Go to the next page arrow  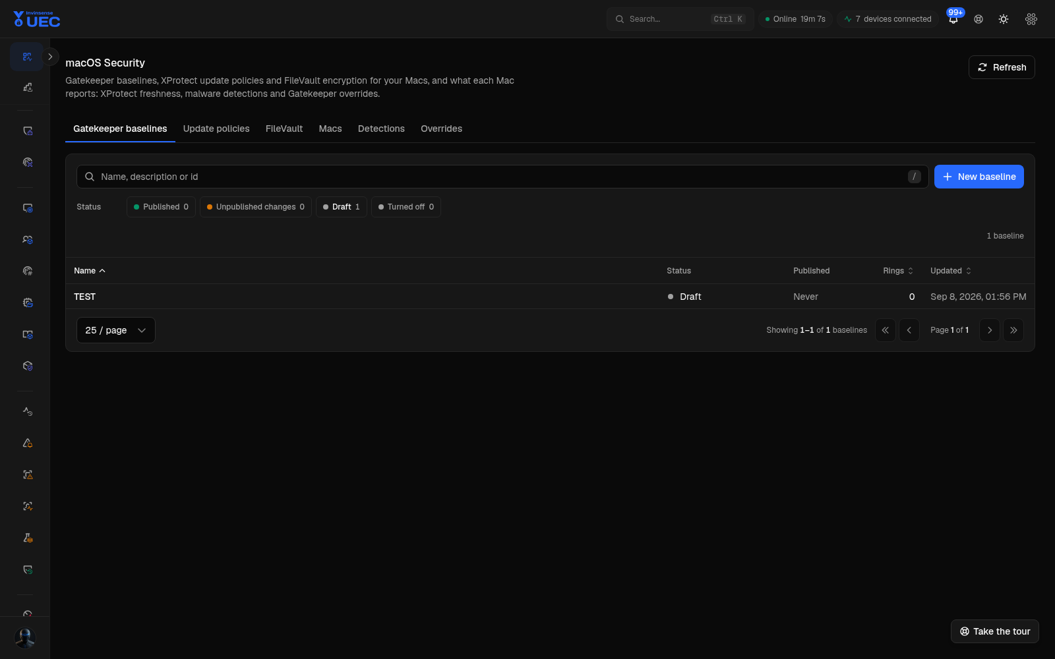tap(990, 330)
